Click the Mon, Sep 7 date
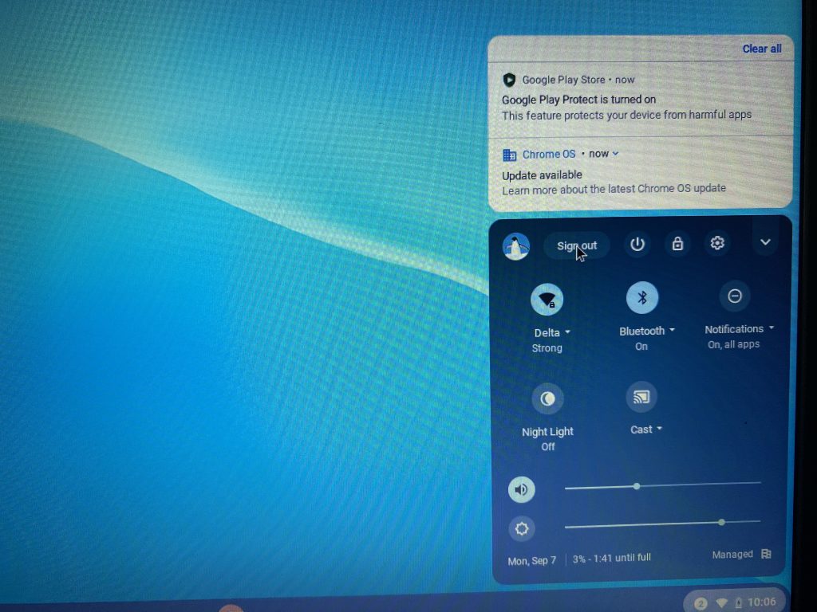Screen dimensions: 817x612 point(532,561)
